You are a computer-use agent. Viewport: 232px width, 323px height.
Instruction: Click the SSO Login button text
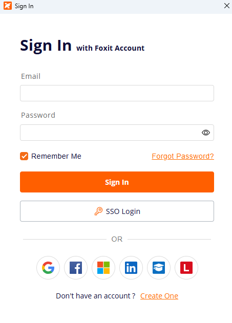click(123, 211)
